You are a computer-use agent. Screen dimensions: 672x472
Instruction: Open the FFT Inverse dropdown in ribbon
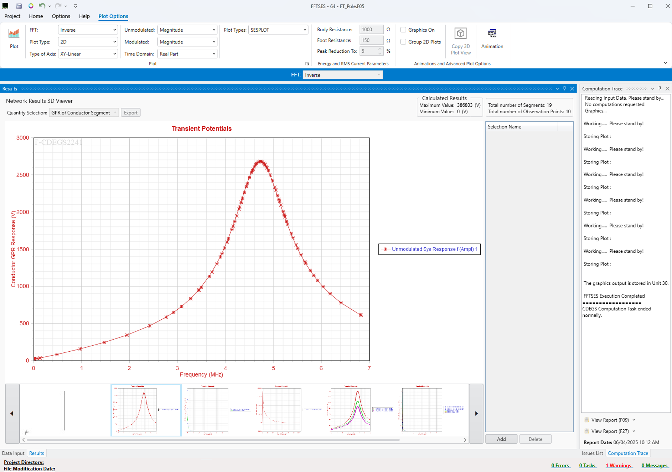tap(88, 30)
